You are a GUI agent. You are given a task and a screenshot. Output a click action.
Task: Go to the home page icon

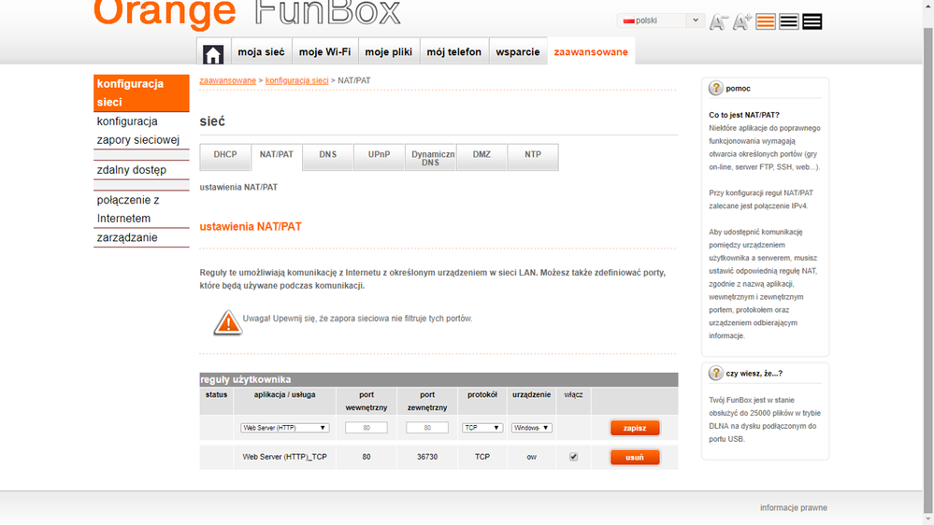[x=213, y=53]
